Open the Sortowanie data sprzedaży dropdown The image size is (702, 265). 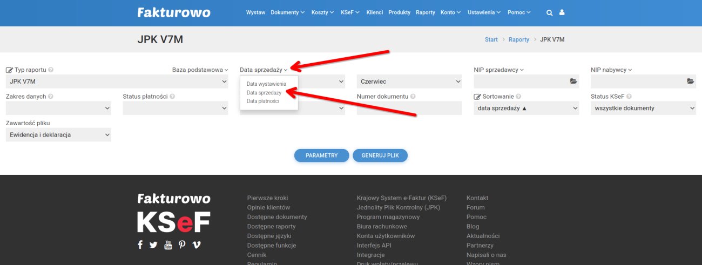coord(526,108)
